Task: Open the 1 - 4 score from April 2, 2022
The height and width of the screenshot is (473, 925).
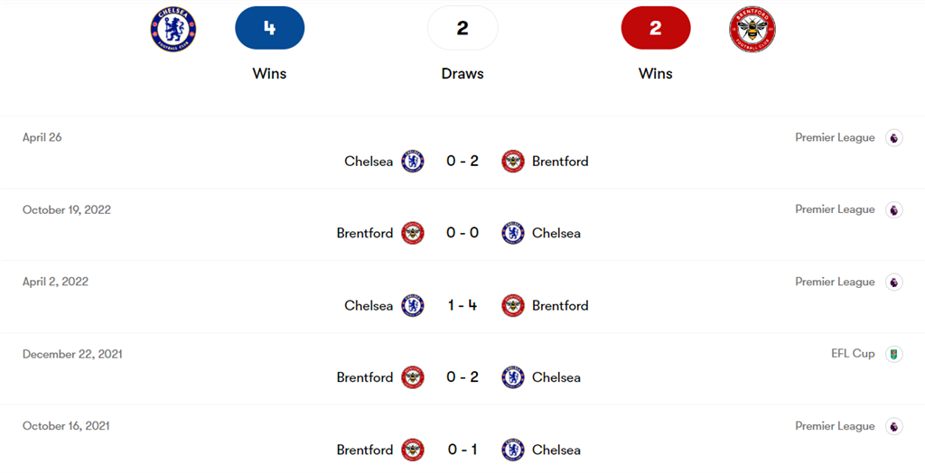Action: click(x=462, y=305)
